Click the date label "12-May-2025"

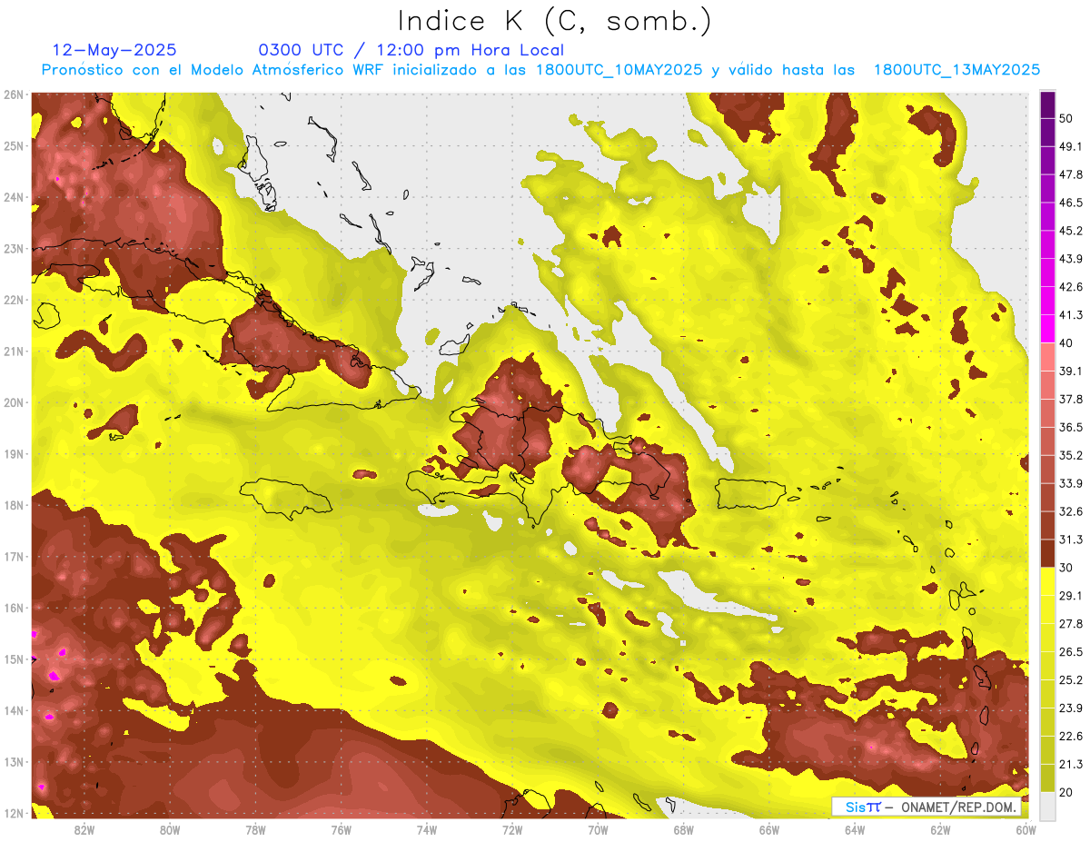pos(114,50)
